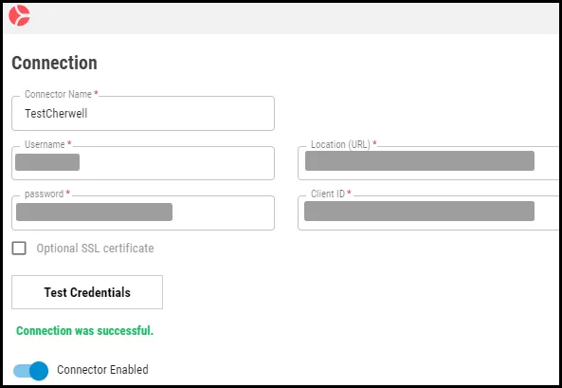Click the red asterisk beside Connector Name
The width and height of the screenshot is (562, 388).
96,93
